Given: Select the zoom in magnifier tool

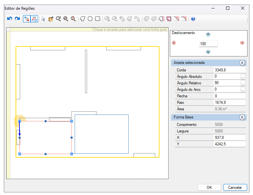Looking at the screenshot, I should pos(58,19).
